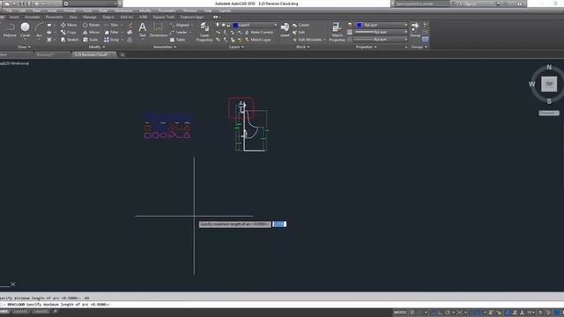Toggle polar tracking in the status bar
Image resolution: width=564 pixels, height=317 pixels.
pos(448,313)
